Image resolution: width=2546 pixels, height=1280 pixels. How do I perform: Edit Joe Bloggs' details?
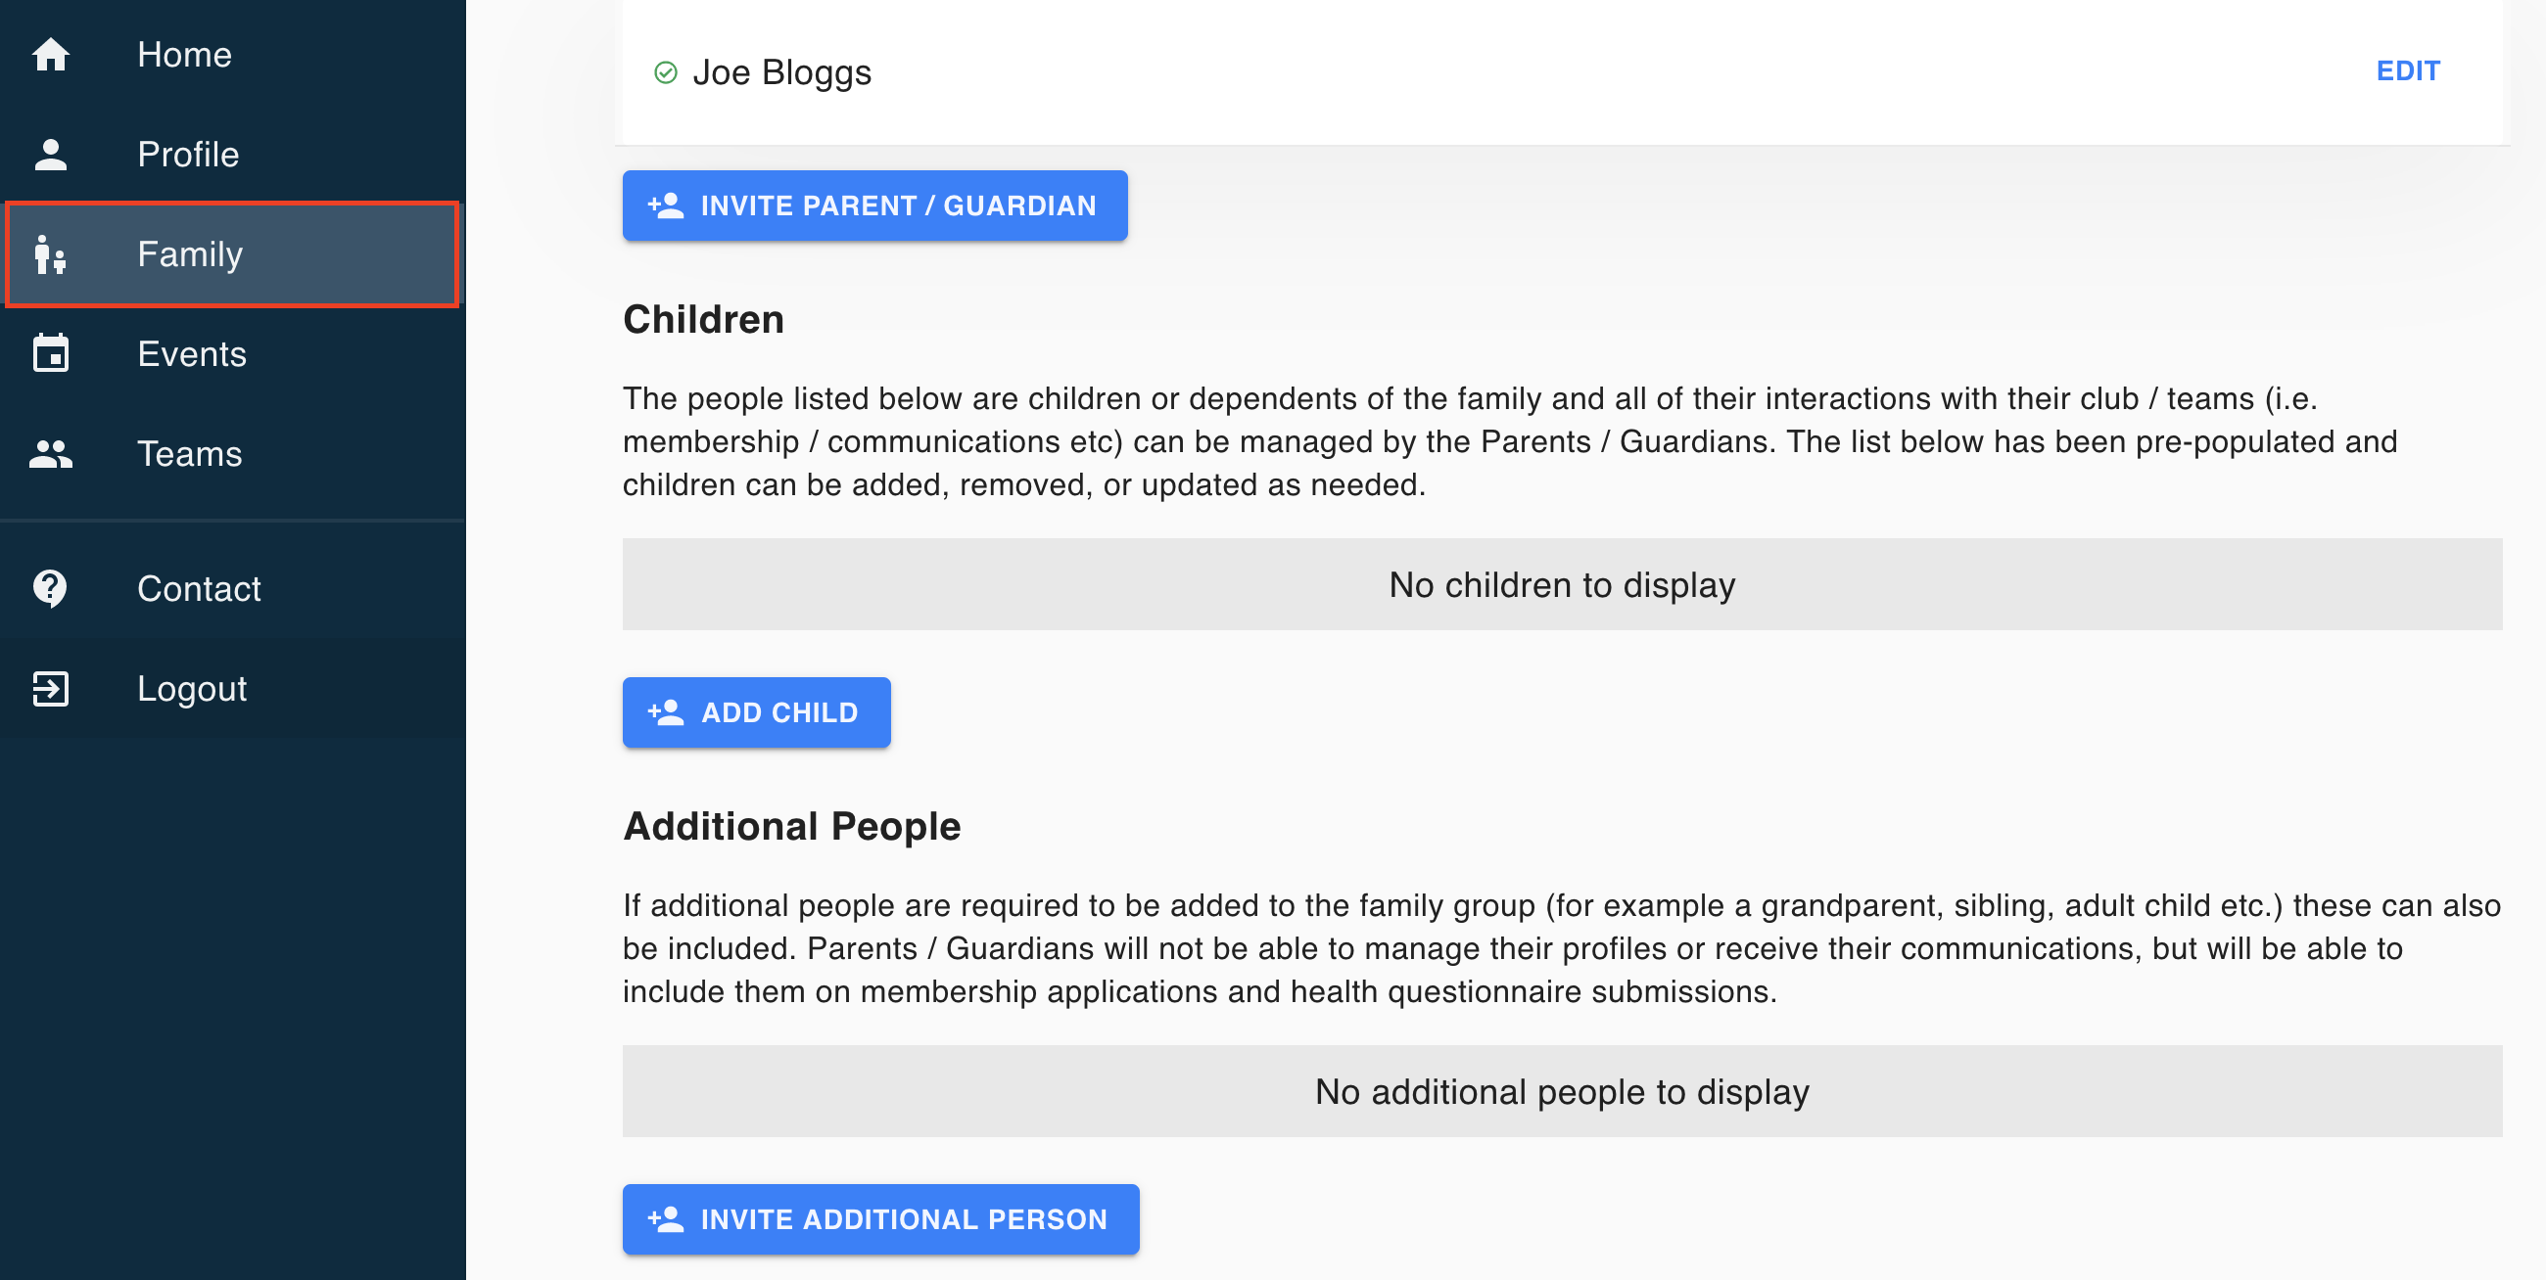point(2408,71)
